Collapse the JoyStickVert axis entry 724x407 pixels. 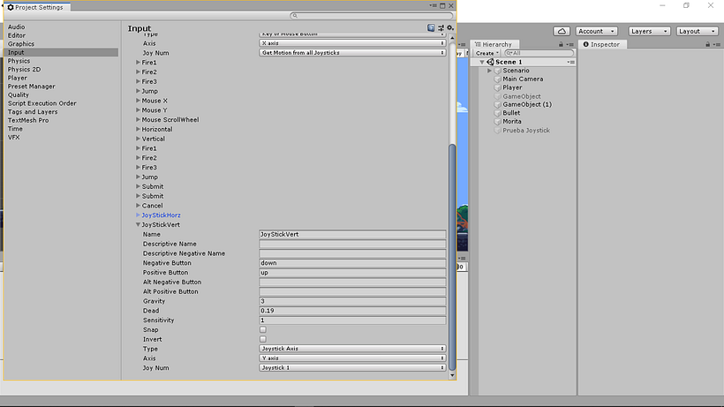tap(138, 225)
